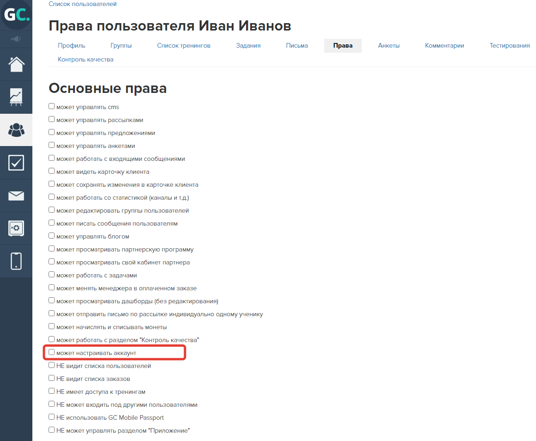Open the envelope messages sidebar icon

point(16,196)
